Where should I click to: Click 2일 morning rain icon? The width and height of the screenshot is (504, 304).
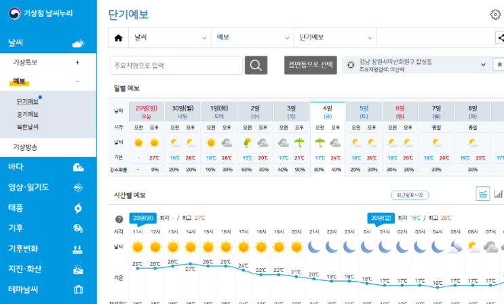click(x=247, y=142)
